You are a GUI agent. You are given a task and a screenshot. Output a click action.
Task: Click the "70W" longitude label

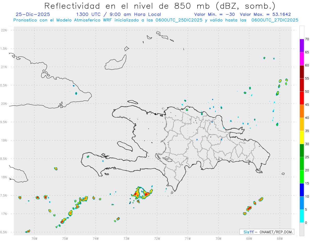point(218,238)
